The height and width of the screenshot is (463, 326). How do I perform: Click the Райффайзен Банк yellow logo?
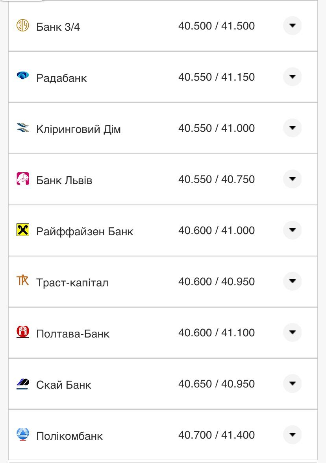click(x=22, y=230)
